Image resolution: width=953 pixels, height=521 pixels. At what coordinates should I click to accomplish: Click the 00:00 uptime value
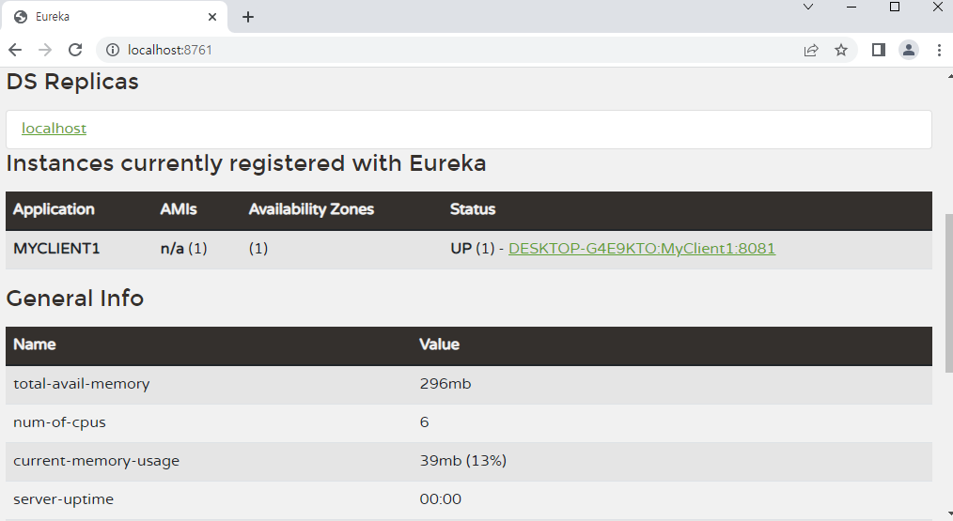(441, 499)
